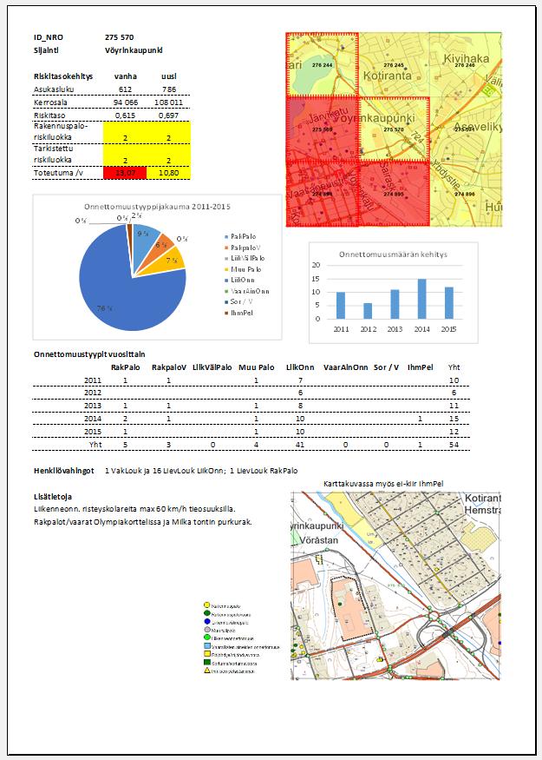
Task: Click the LiikVälPalo entry in pie legend
Action: (245, 258)
